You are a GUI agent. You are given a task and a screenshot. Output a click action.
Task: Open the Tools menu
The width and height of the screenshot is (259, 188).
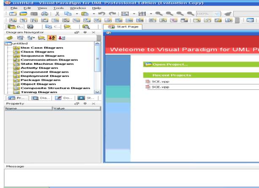pyautogui.click(x=58, y=8)
